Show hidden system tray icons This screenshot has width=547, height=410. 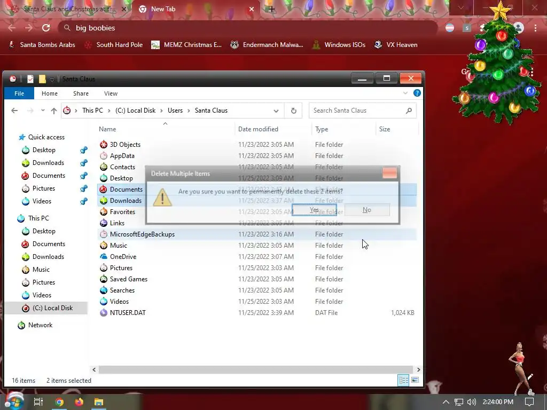click(446, 402)
